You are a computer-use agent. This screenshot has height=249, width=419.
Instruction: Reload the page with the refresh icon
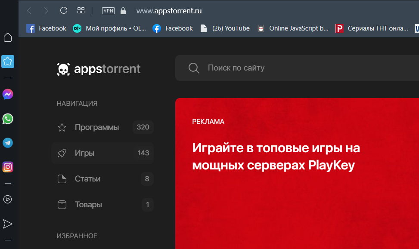pyautogui.click(x=64, y=10)
